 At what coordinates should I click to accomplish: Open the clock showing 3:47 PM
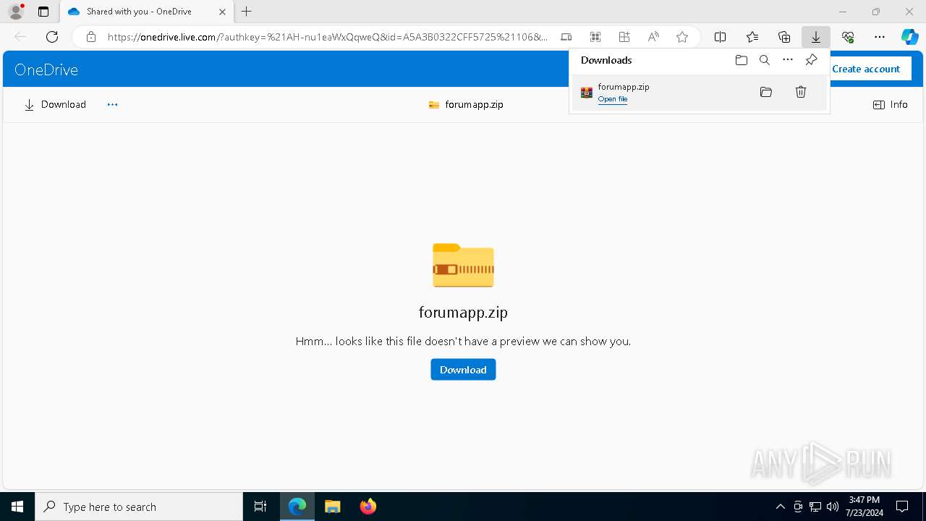[864, 507]
